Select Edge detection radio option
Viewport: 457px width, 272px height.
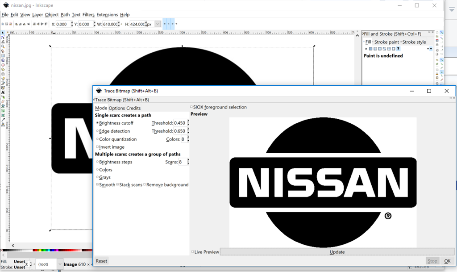click(97, 131)
